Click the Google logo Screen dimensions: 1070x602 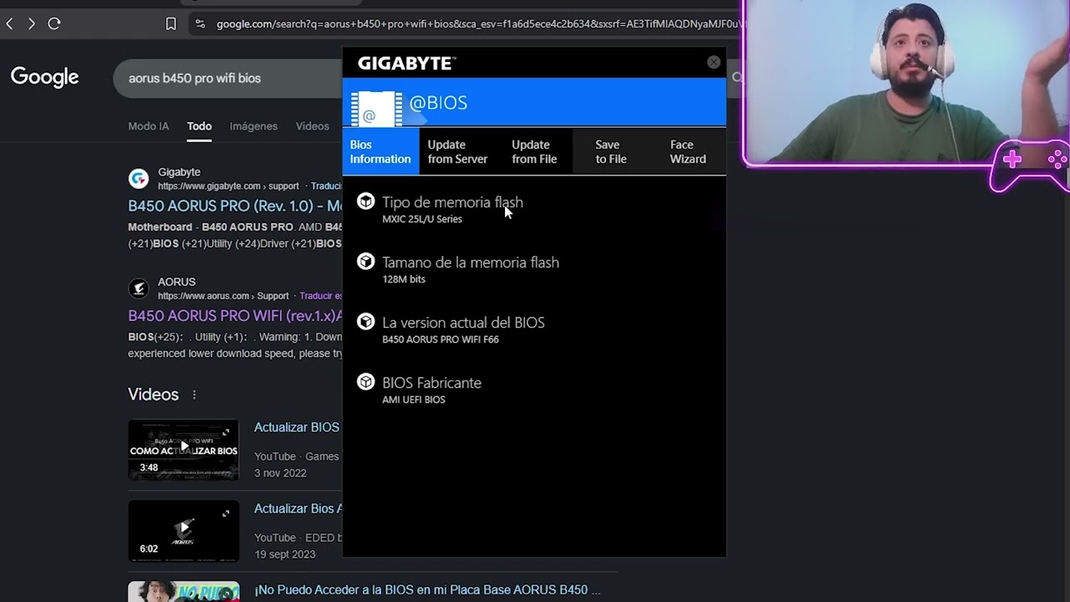44,78
